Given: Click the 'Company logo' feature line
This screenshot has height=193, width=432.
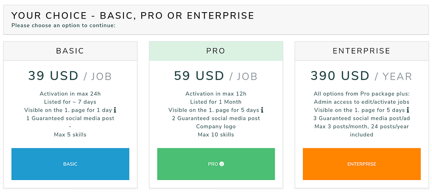Looking at the screenshot, I should tap(216, 126).
